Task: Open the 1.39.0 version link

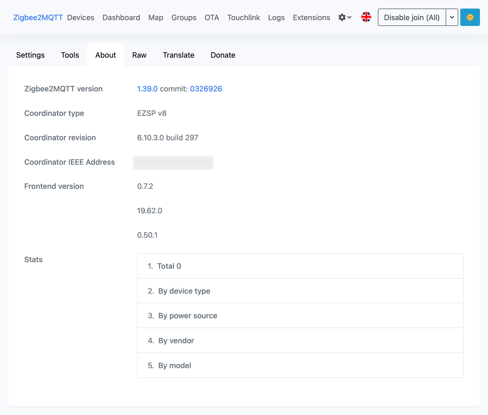Action: 147,89
